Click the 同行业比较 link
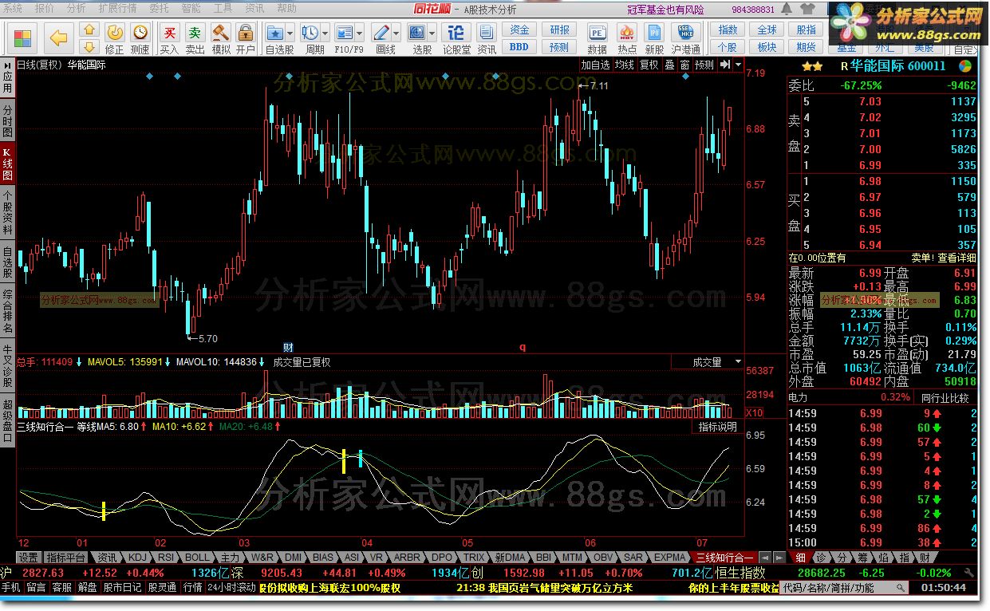The image size is (990, 611). 945,397
